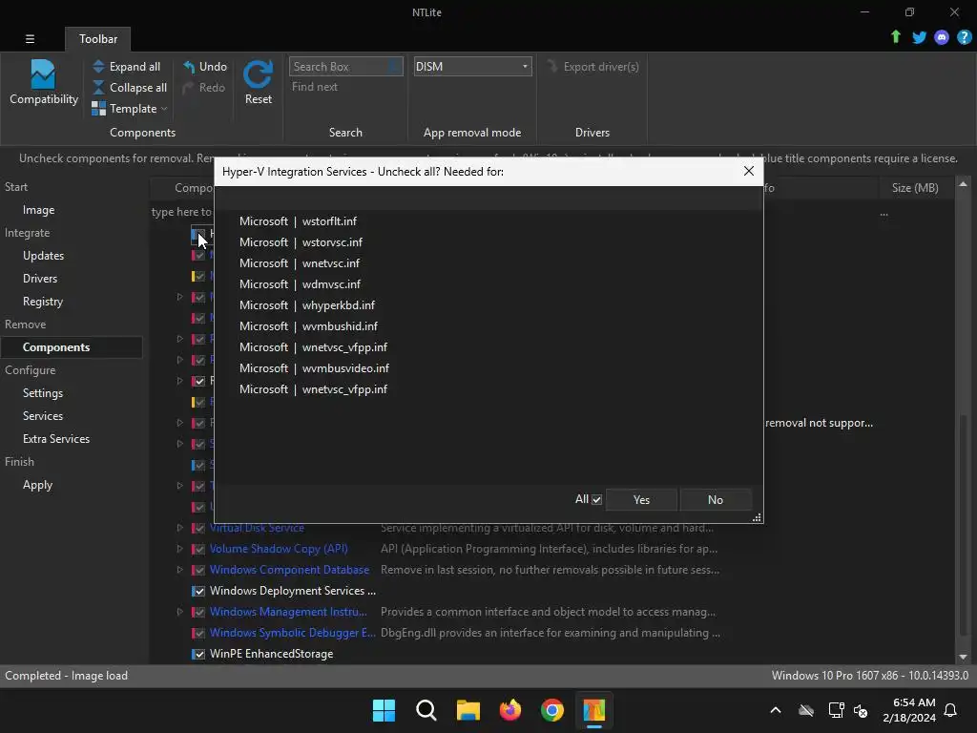Decline with the No button

(x=716, y=499)
